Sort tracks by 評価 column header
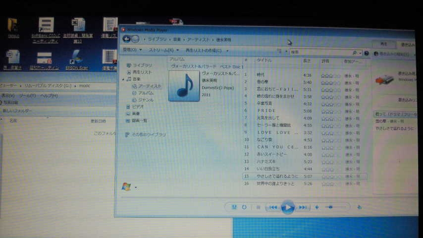 (325, 61)
